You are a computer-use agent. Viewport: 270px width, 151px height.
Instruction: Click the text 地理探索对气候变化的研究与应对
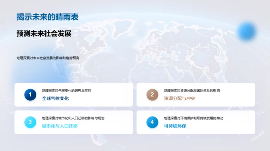[66, 90]
